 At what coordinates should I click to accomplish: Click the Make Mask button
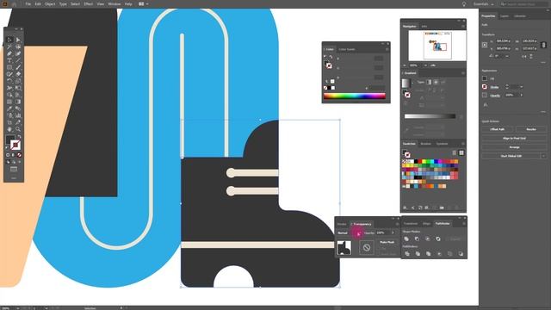pos(387,242)
